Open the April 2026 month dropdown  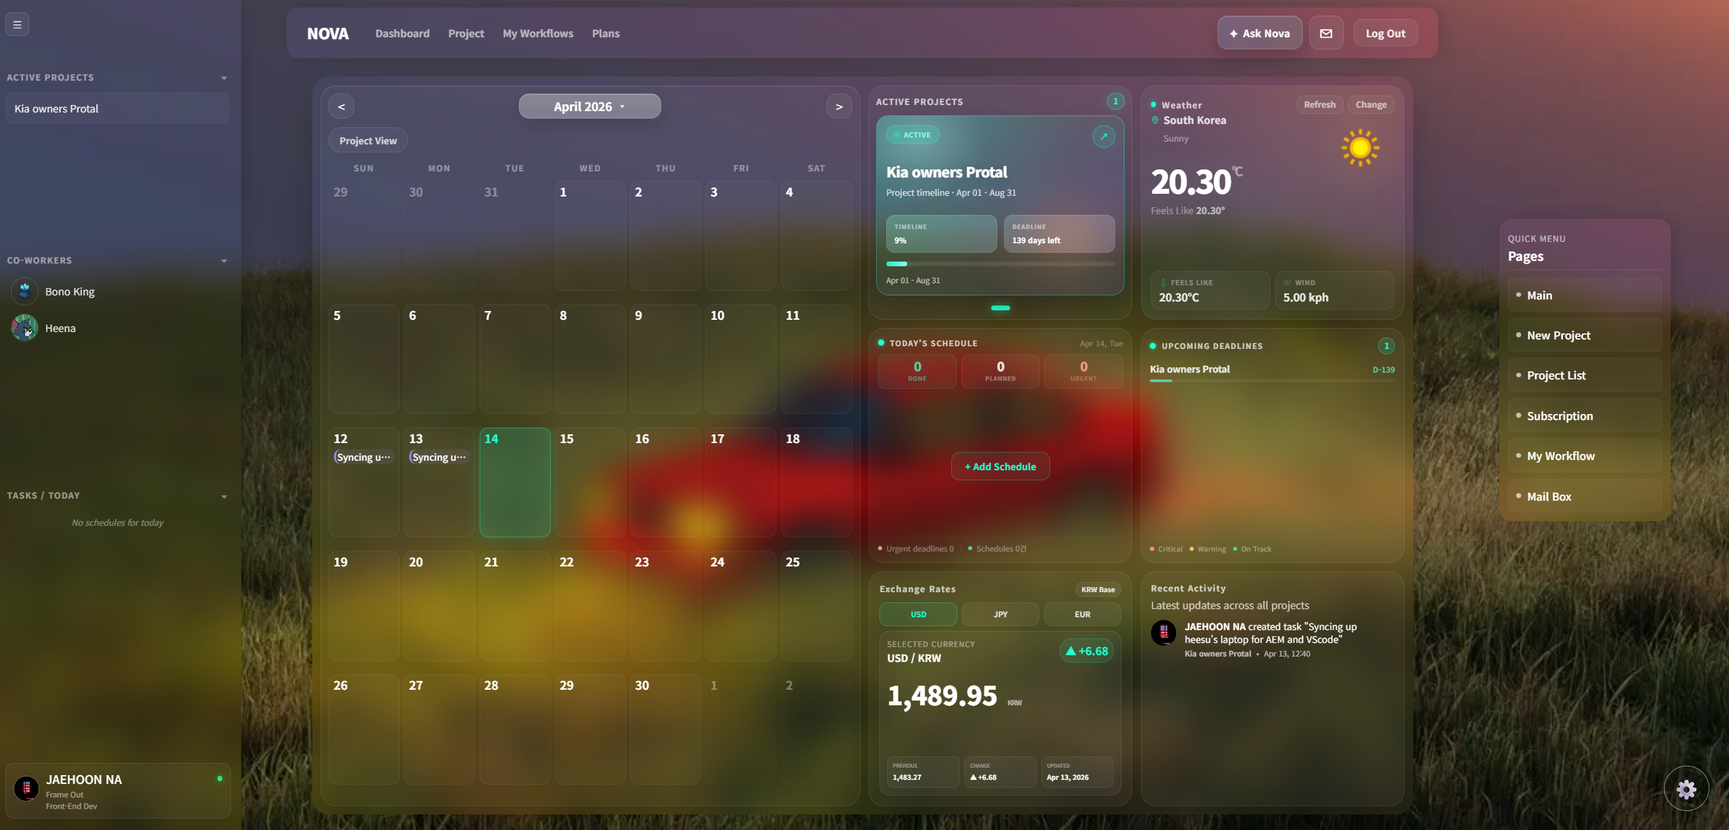[x=589, y=106]
